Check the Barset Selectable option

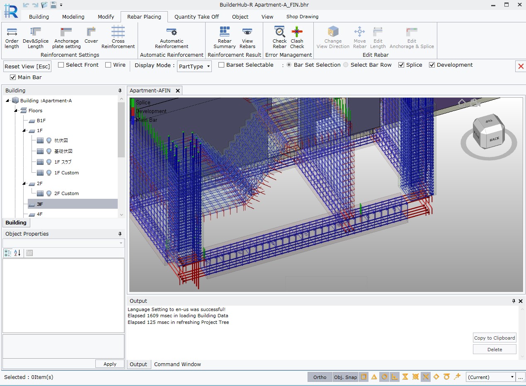[221, 65]
